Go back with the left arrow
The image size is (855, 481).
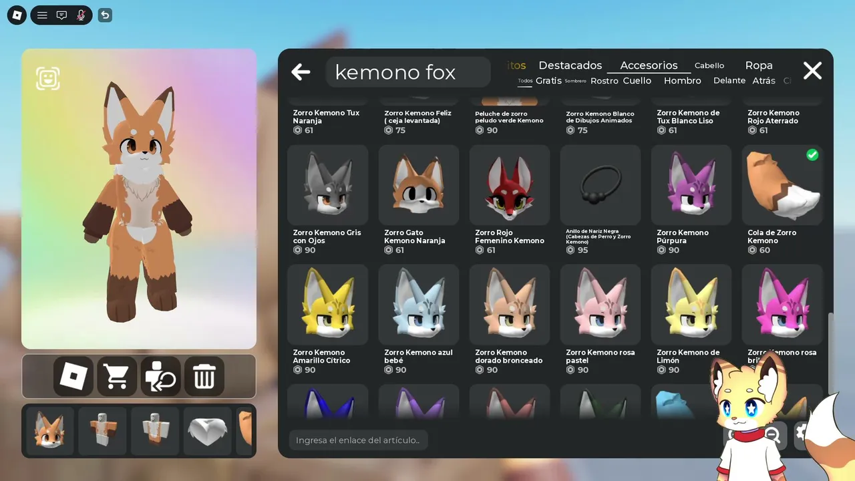coord(301,71)
